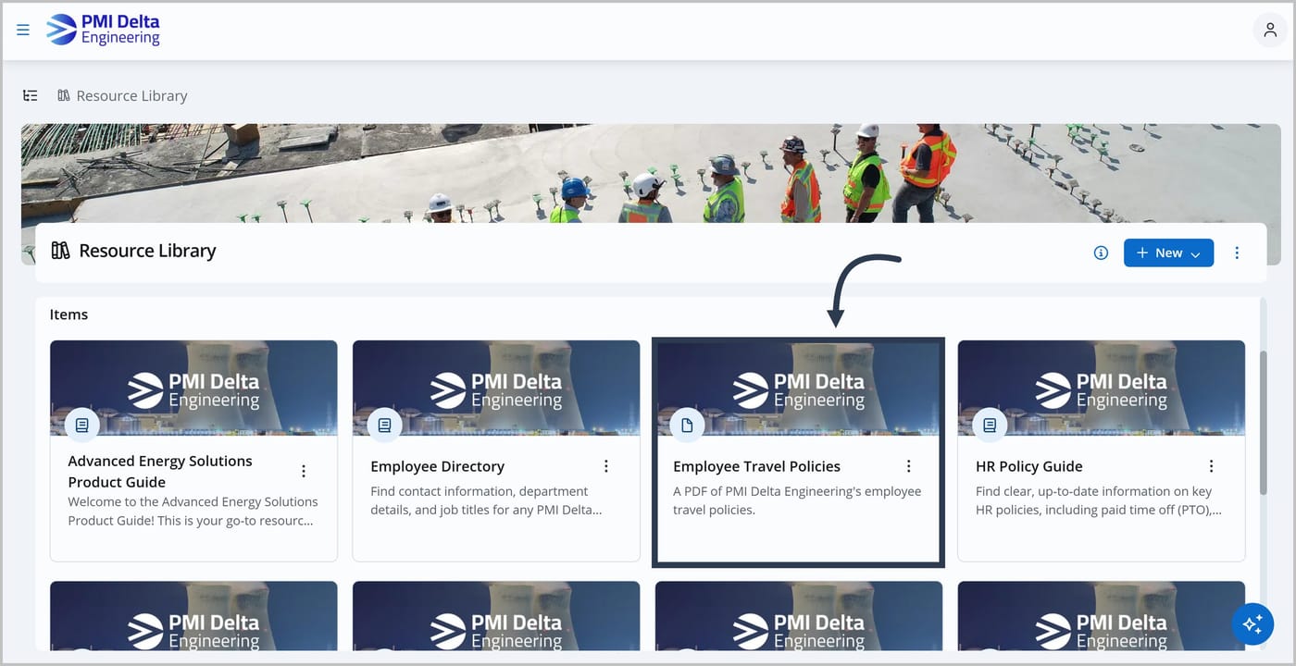Click the PMI Delta Engineering header logo
The width and height of the screenshot is (1296, 666).
(x=103, y=30)
